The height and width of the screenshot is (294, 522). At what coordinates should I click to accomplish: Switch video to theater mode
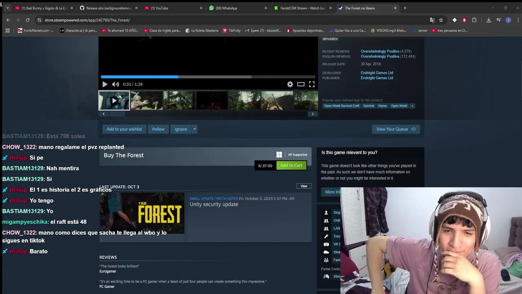pos(301,84)
